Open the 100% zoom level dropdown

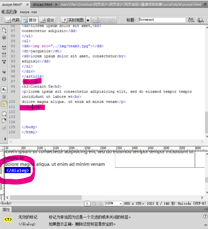pyautogui.click(x=114, y=203)
